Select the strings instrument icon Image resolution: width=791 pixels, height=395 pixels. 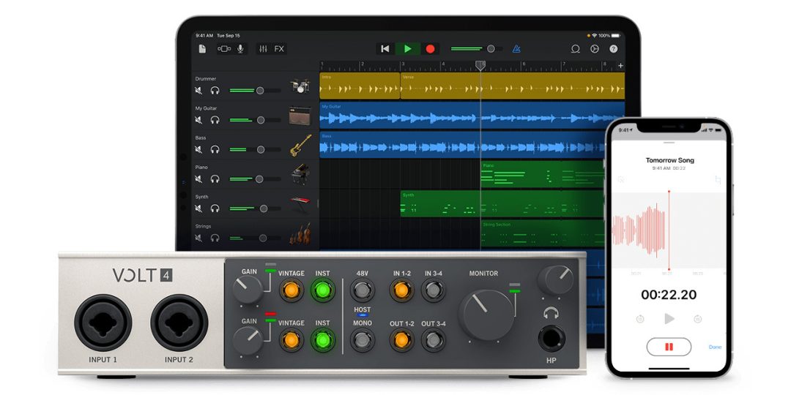pos(300,234)
